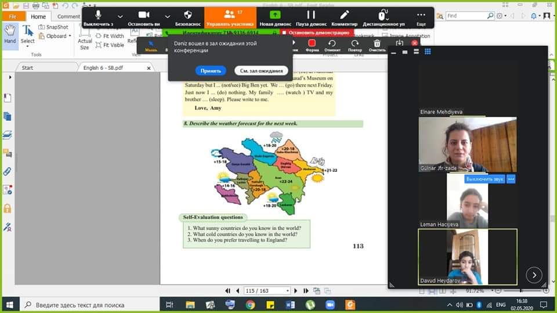Choose the red Format color annotation tool
The width and height of the screenshot is (557, 313).
point(312,45)
